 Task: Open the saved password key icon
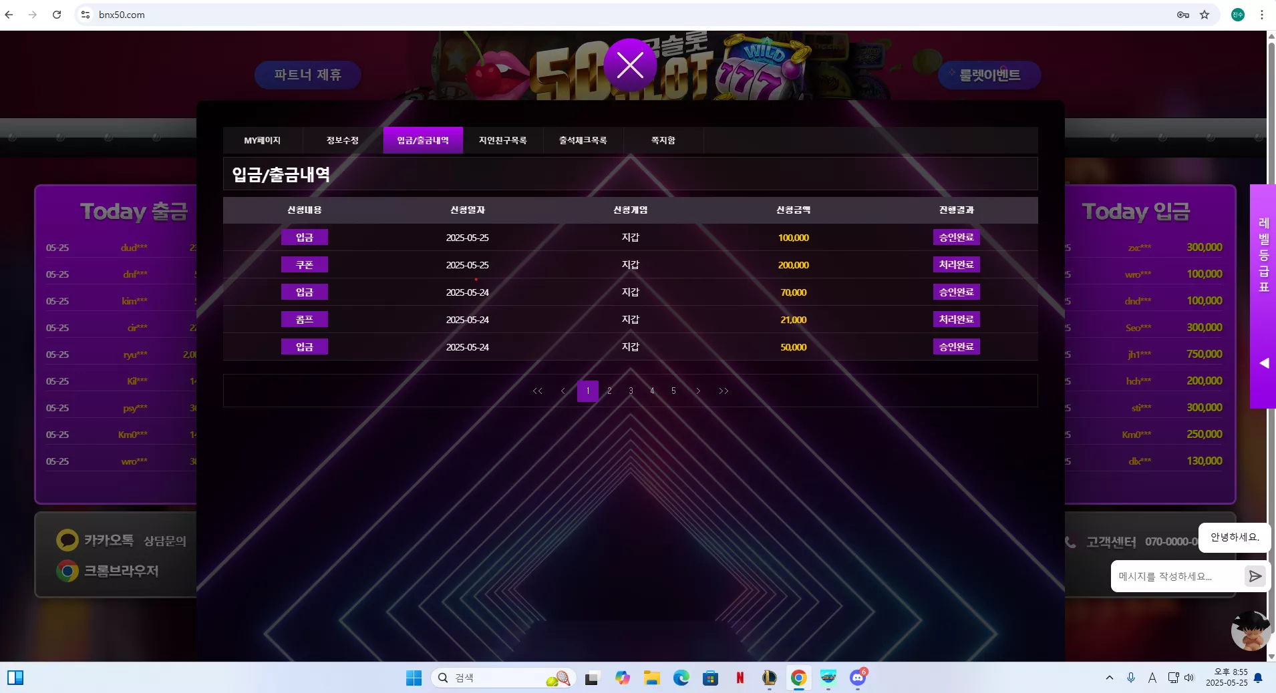1182,15
